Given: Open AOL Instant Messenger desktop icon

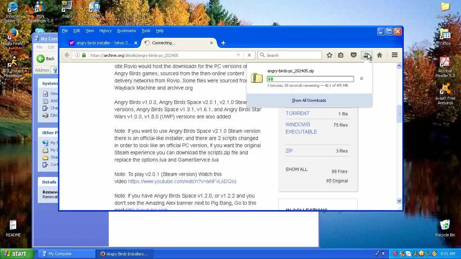Looking at the screenshot, I should [x=13, y=67].
